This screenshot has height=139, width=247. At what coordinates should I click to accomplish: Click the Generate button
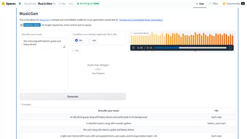[73, 96]
